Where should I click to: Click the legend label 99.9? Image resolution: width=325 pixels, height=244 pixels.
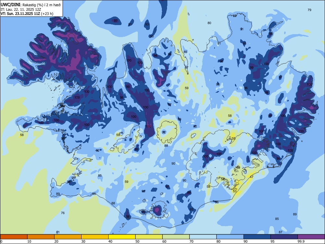click(301, 241)
